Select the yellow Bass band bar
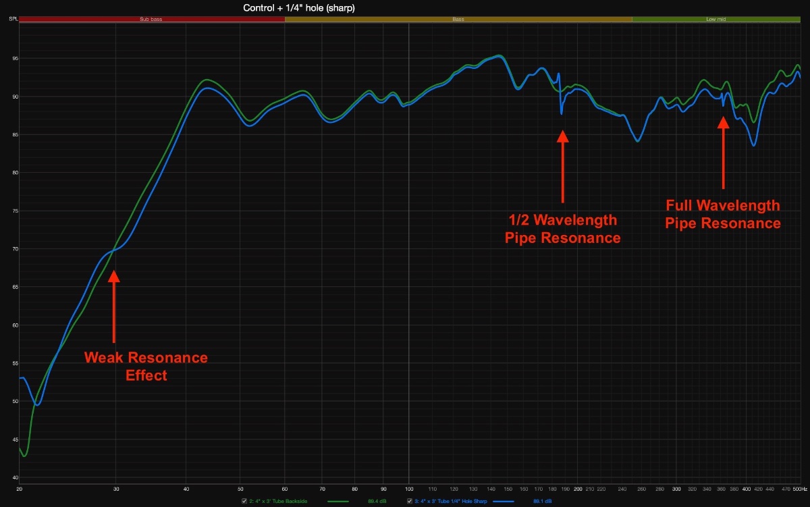The height and width of the screenshot is (507, 810). [458, 20]
